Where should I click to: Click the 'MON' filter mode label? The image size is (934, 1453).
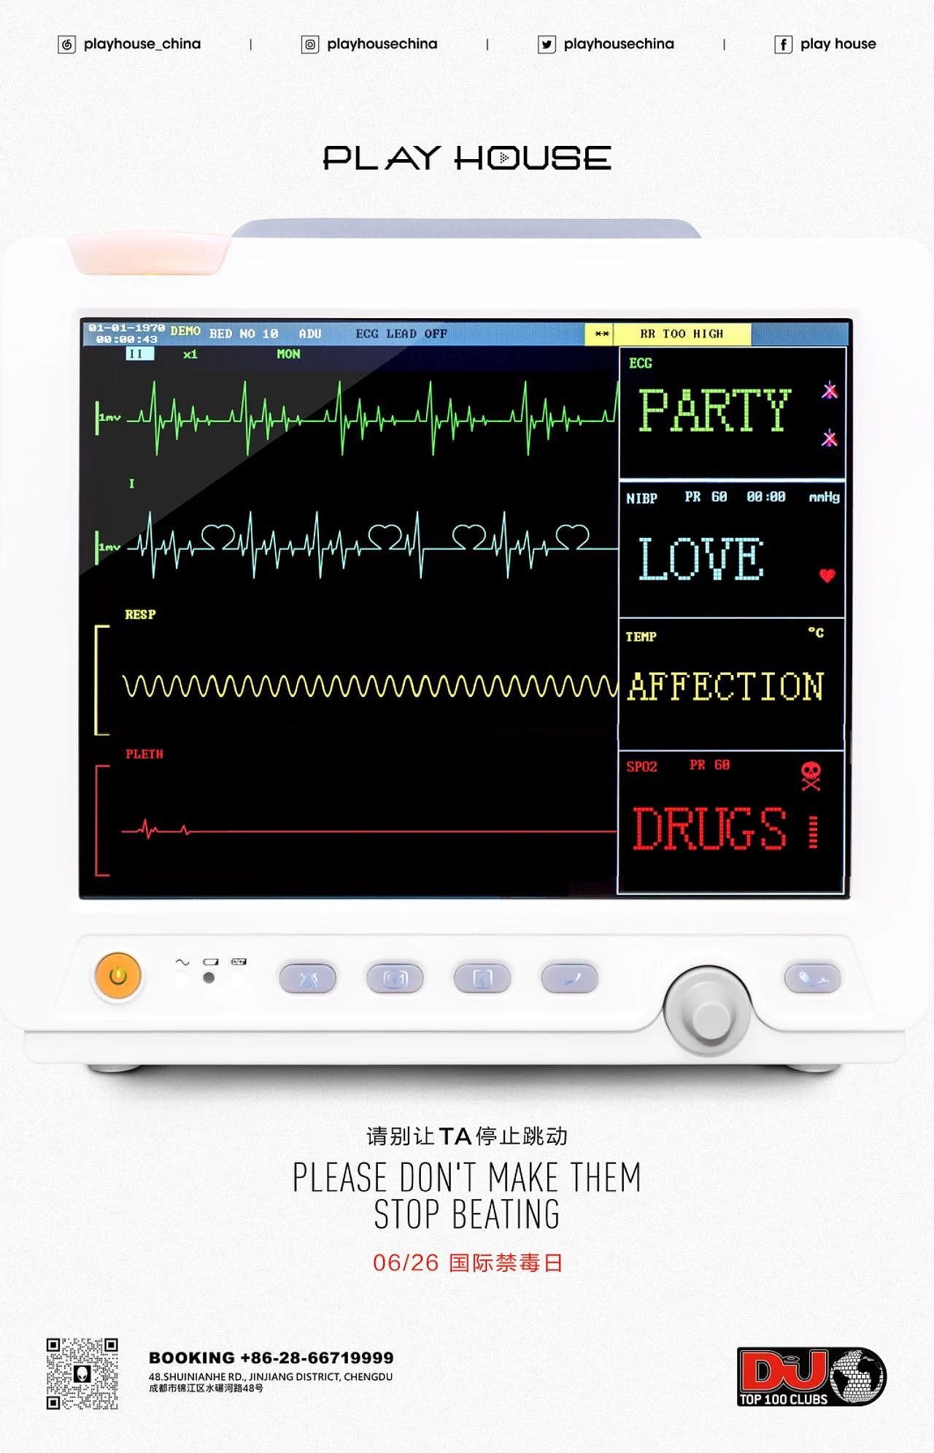tap(288, 354)
